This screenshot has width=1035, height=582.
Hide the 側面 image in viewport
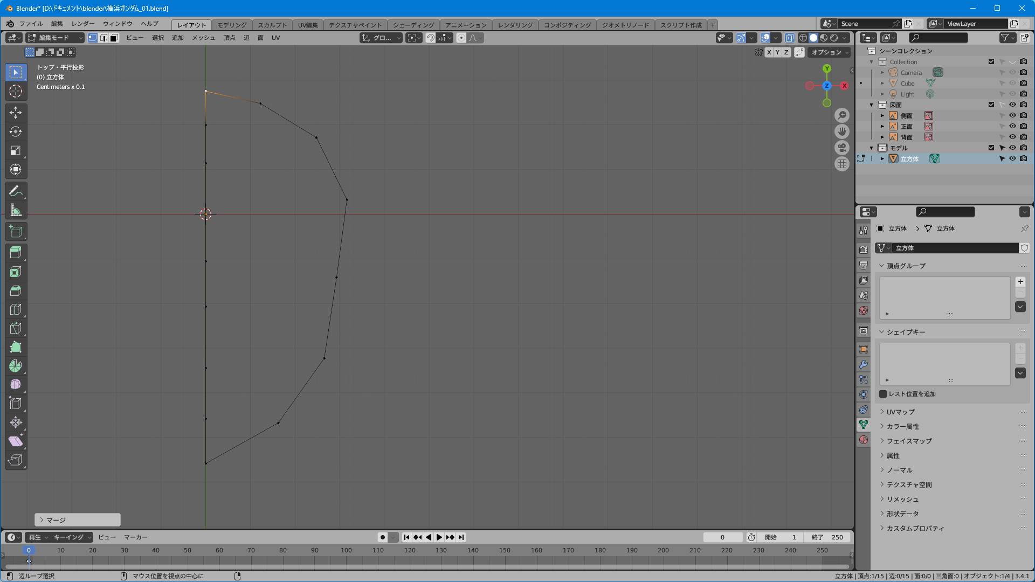coord(1012,115)
